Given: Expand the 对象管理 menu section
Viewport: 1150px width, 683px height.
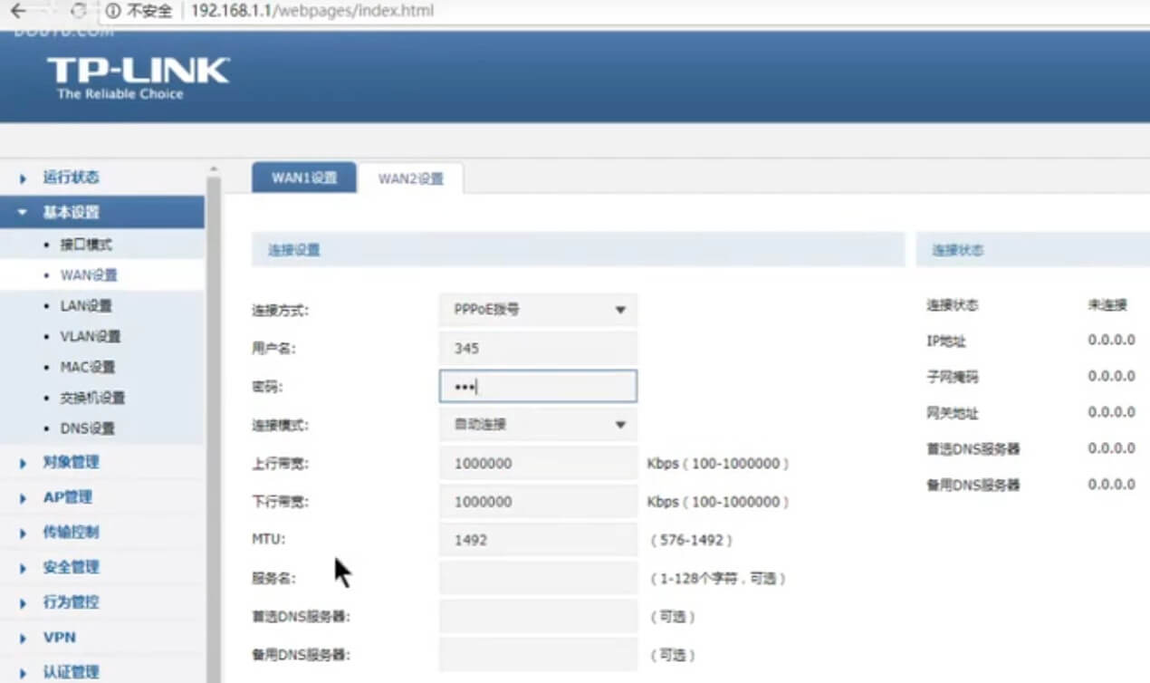Looking at the screenshot, I should [71, 462].
